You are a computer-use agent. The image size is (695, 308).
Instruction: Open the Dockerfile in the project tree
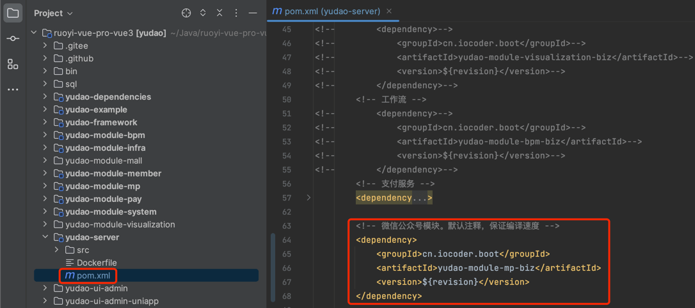(x=96, y=263)
